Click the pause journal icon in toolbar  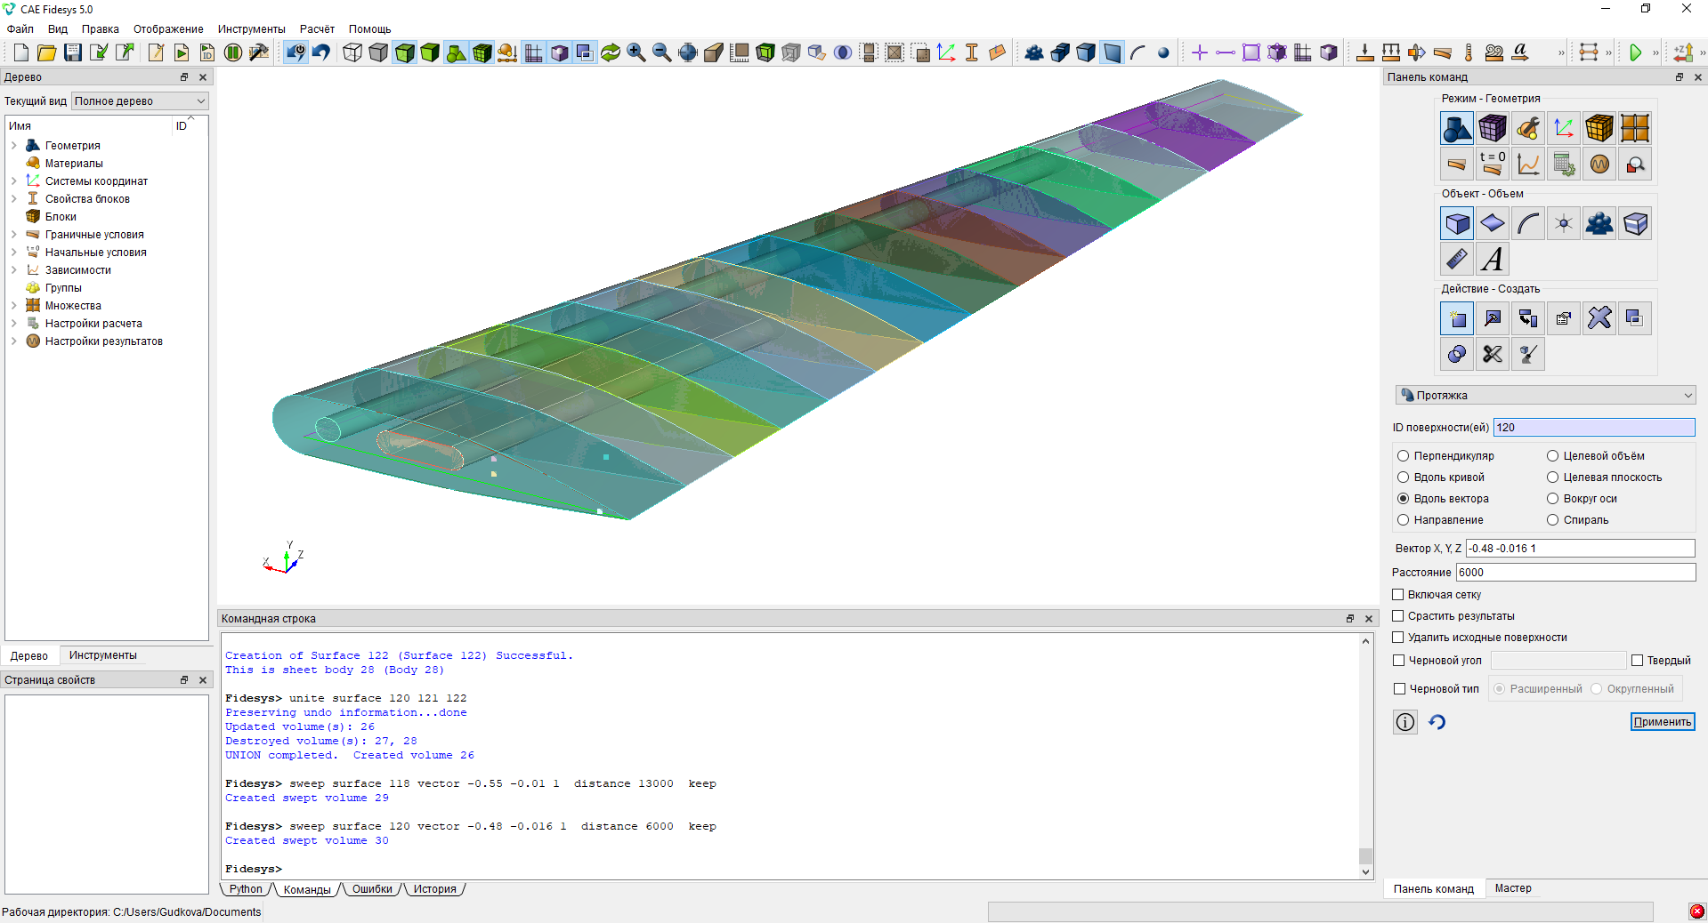tap(233, 52)
